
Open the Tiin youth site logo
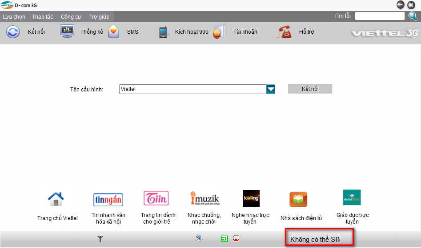click(156, 198)
